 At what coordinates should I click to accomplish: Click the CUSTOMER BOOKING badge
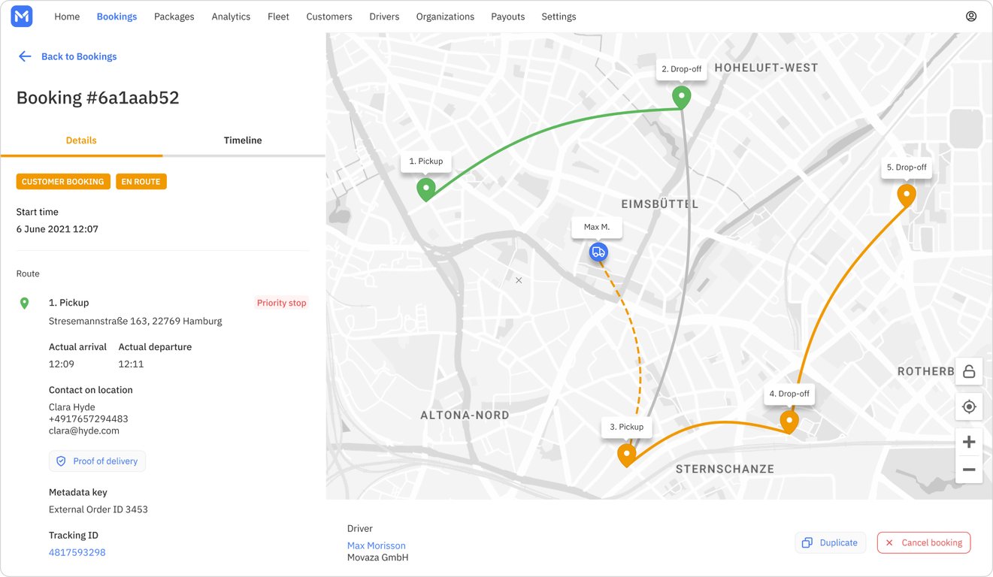tap(63, 182)
